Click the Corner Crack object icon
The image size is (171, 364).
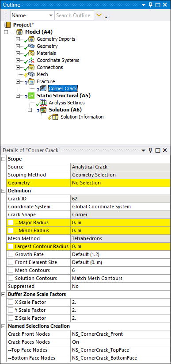[43, 88]
